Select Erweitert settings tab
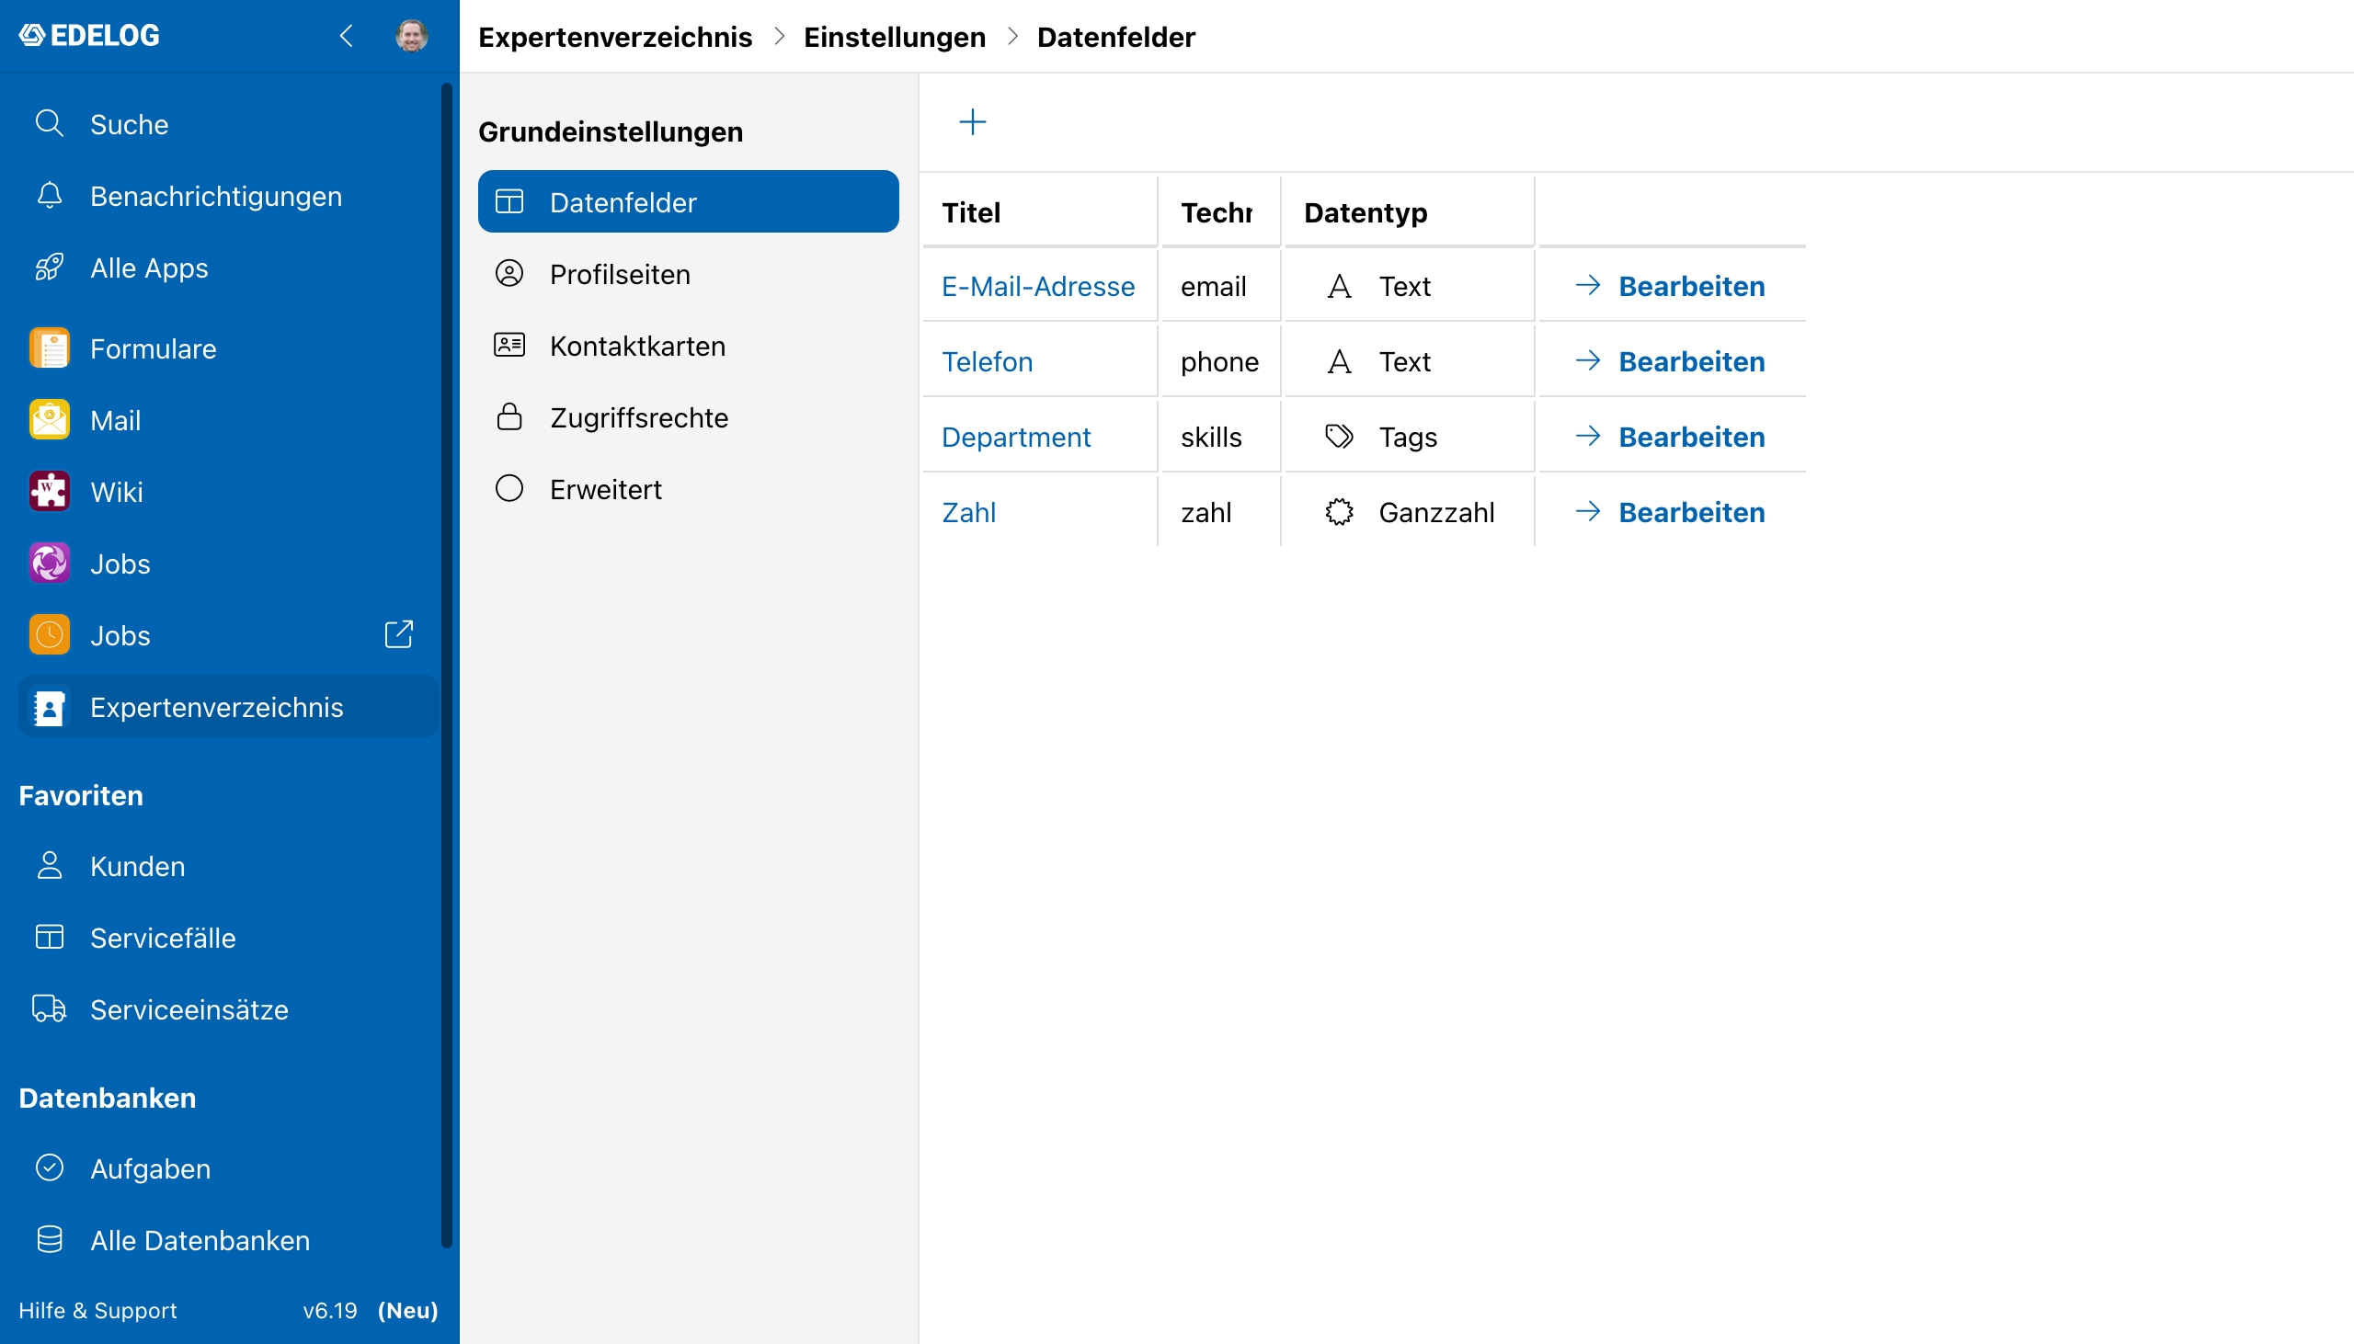 tap(689, 489)
